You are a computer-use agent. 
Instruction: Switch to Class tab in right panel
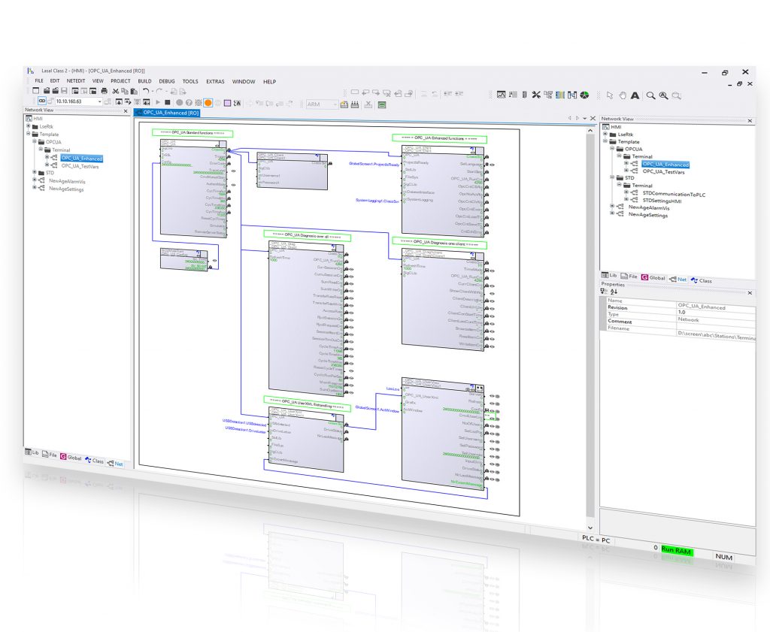click(702, 280)
